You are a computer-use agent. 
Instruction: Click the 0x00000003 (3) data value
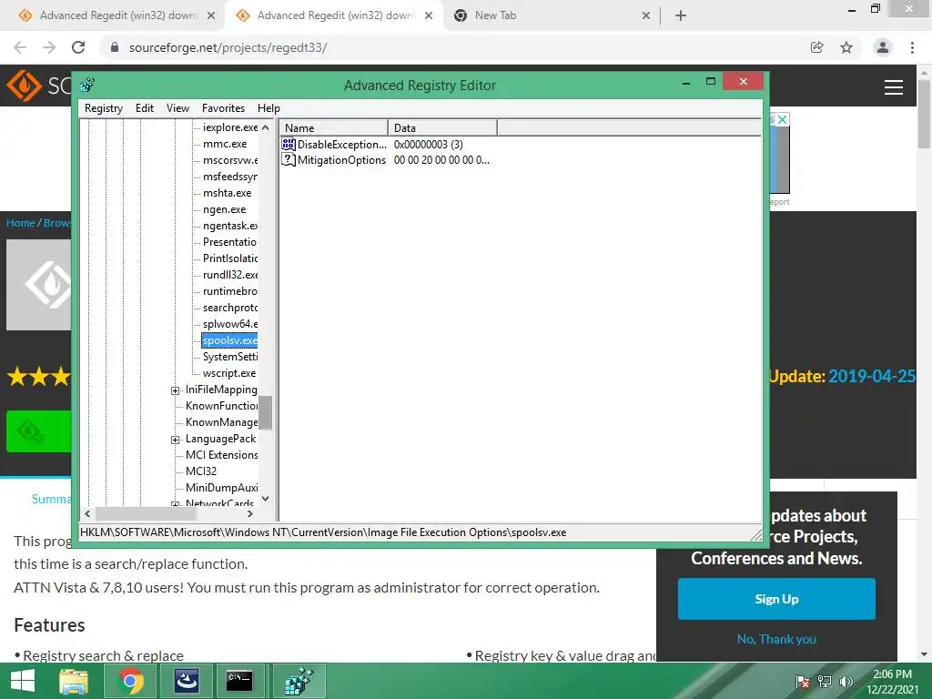pos(428,145)
